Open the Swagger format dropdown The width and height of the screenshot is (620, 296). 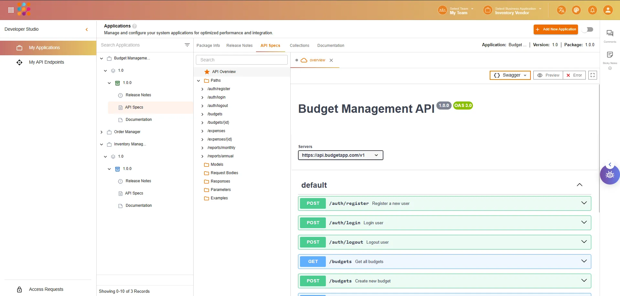coord(510,75)
